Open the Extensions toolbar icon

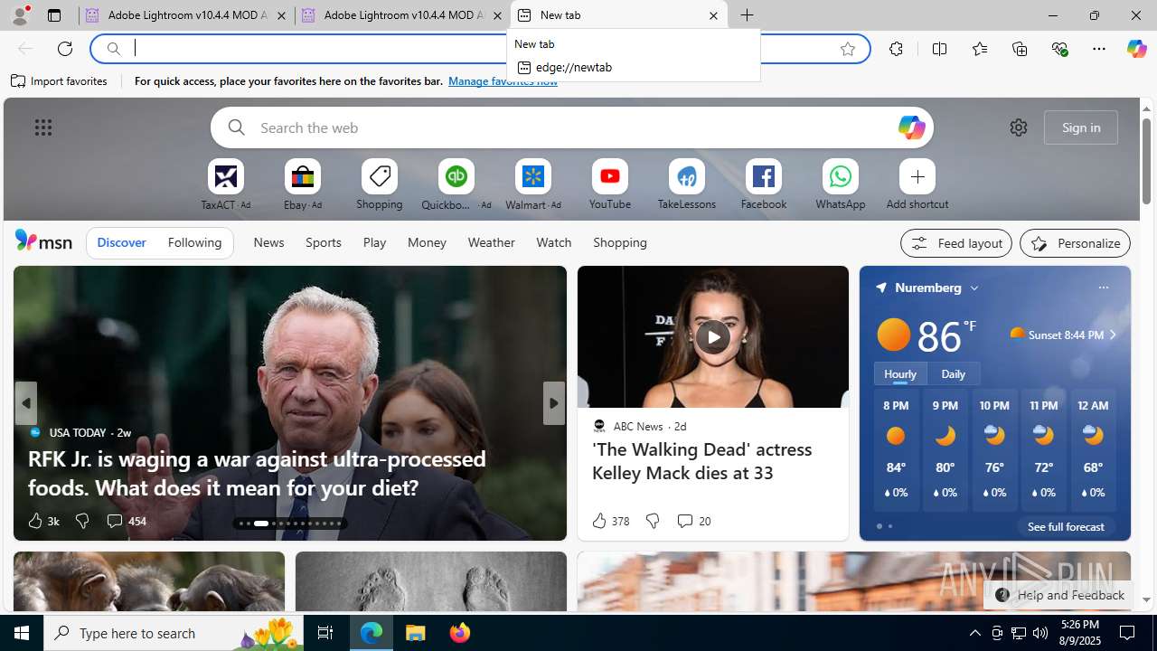[896, 49]
